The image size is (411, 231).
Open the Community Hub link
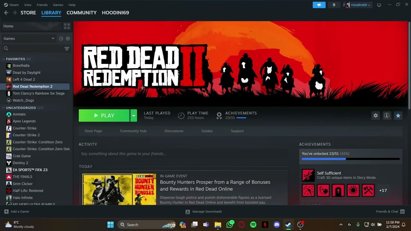coord(133,131)
